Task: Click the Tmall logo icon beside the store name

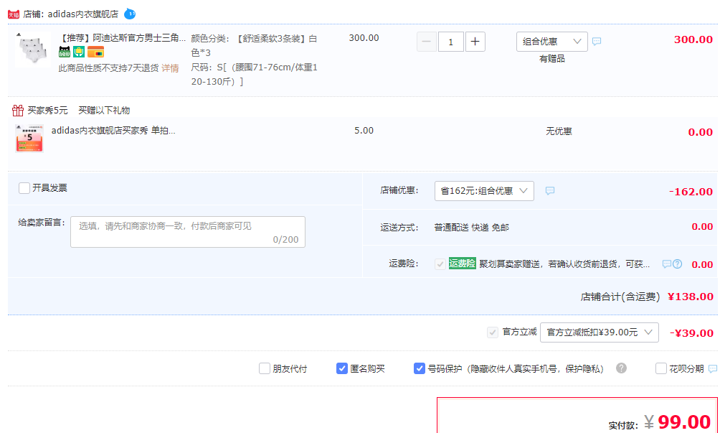Action: point(14,14)
